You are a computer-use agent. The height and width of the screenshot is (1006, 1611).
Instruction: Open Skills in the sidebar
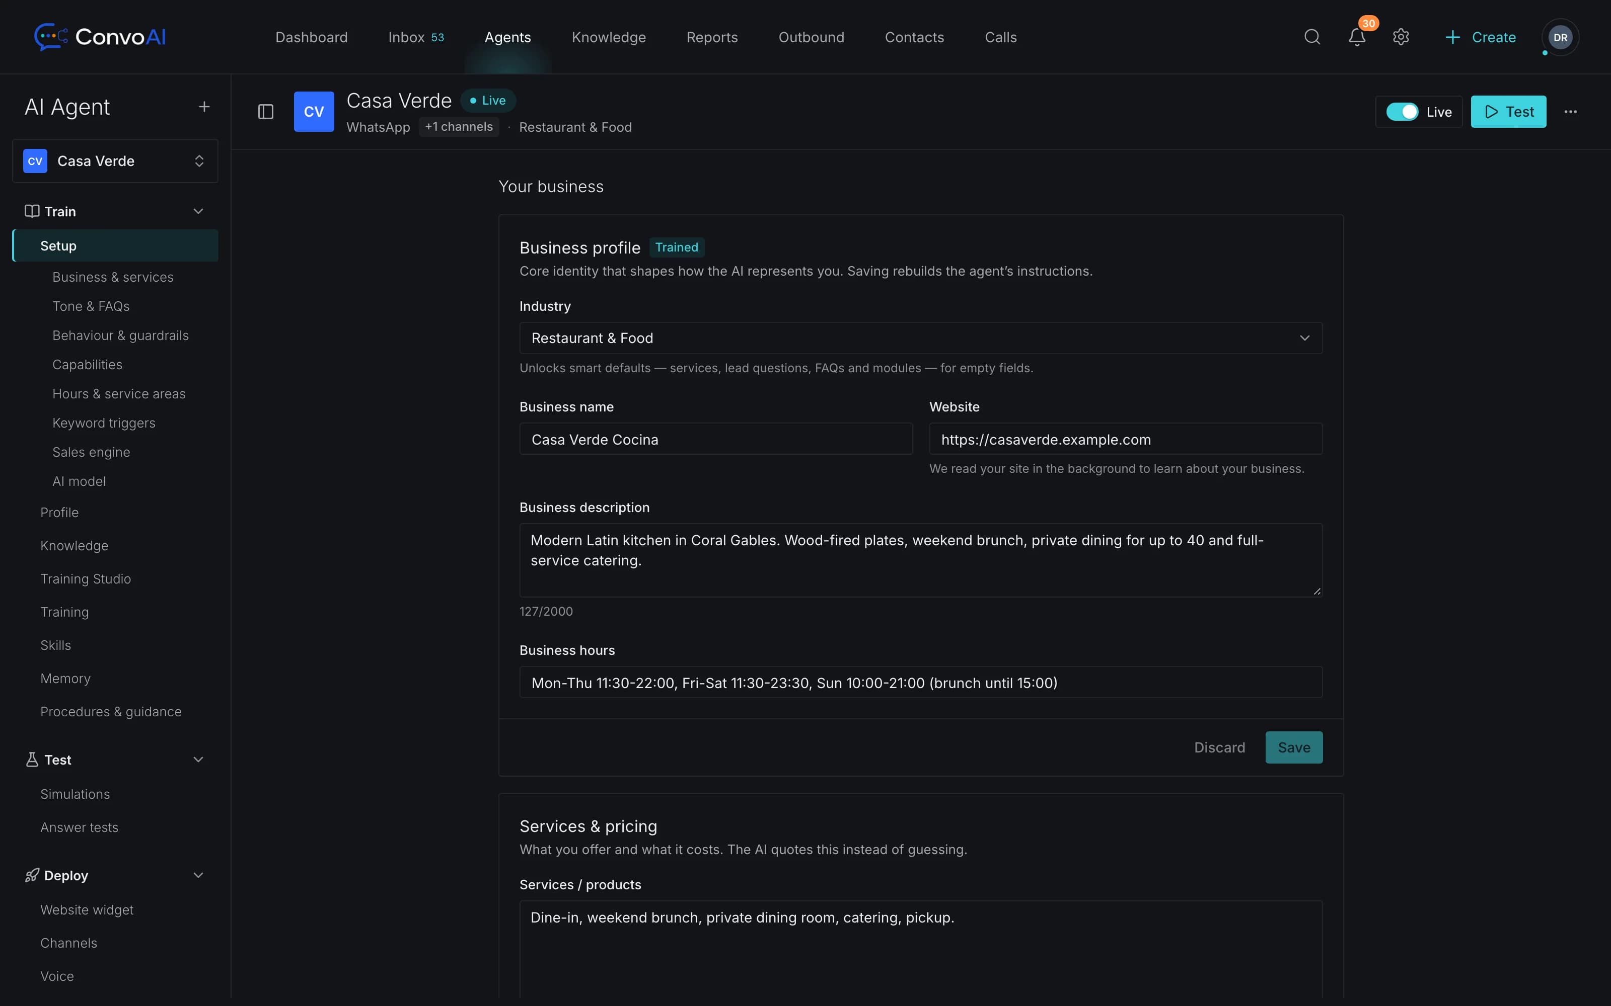coord(55,645)
